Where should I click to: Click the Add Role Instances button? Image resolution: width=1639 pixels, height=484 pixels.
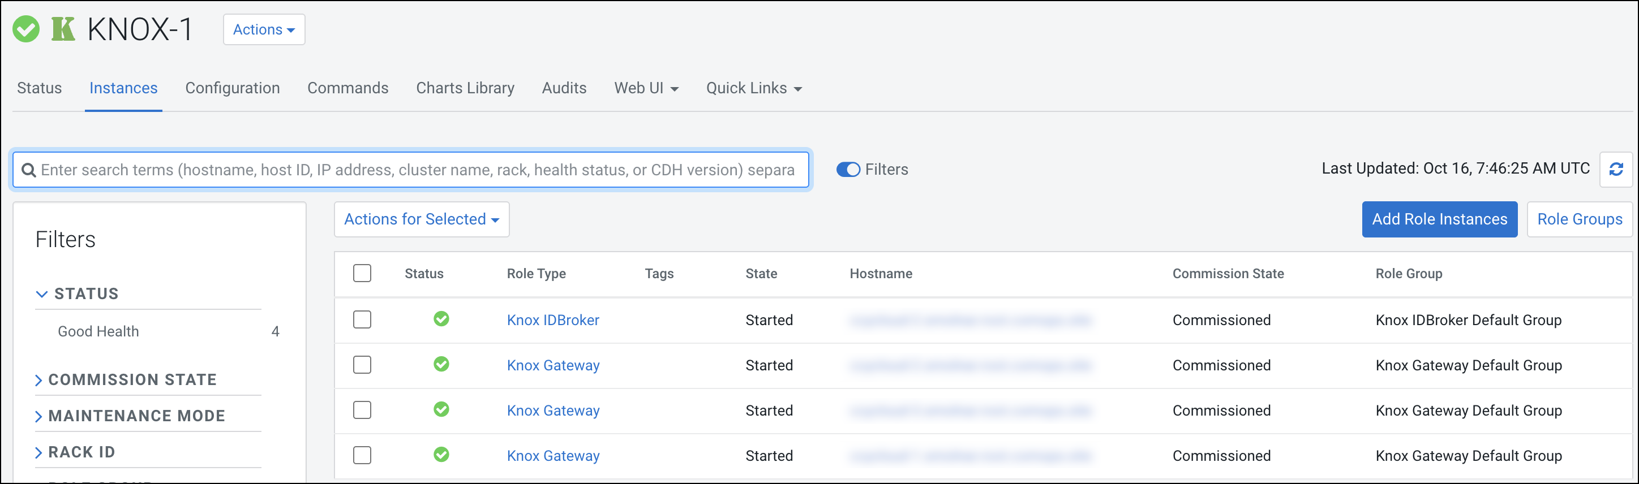click(1439, 219)
